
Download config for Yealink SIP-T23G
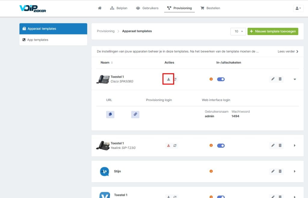coord(168,146)
